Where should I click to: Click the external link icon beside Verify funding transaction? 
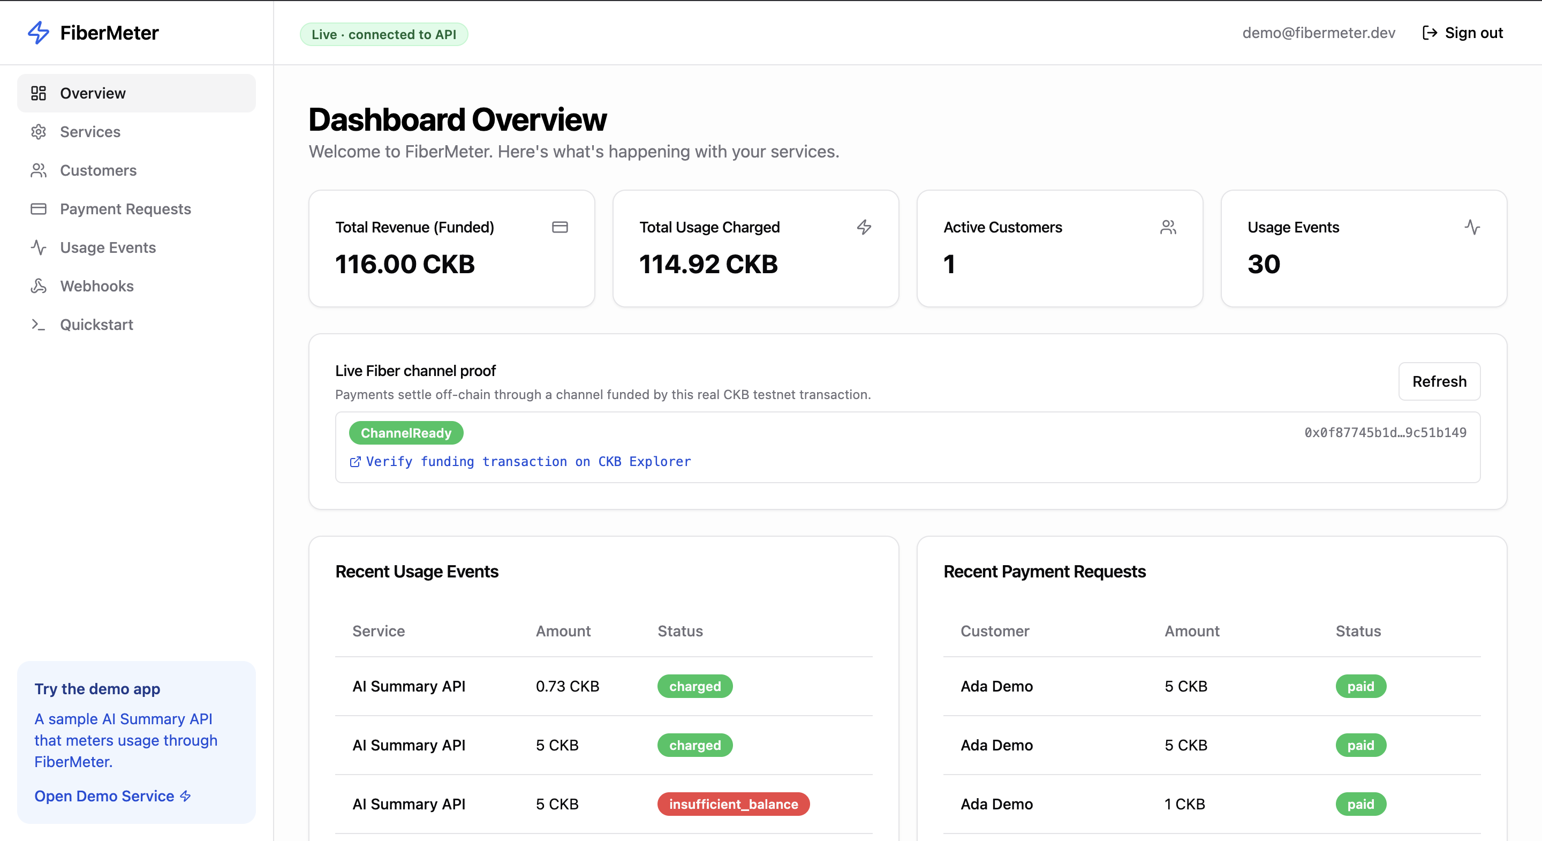tap(355, 462)
